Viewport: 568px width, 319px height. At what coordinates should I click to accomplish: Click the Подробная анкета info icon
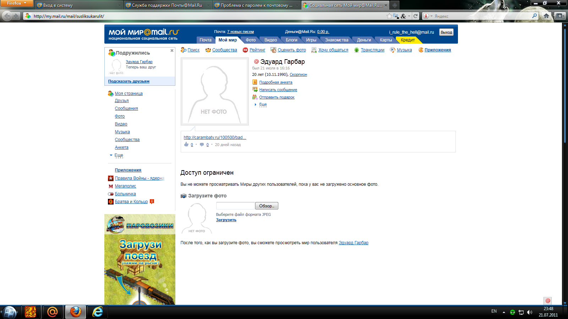tap(255, 82)
